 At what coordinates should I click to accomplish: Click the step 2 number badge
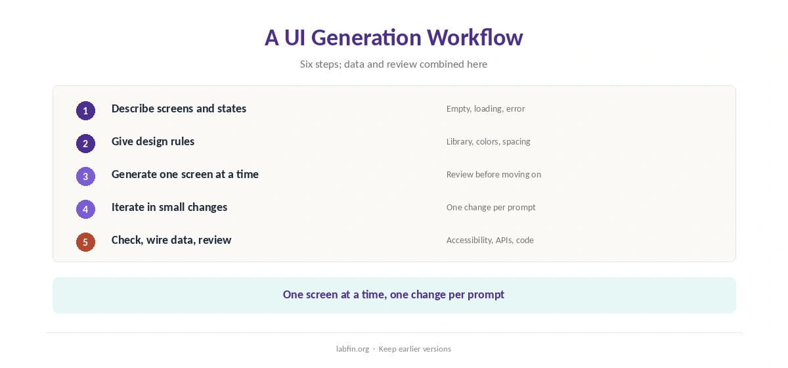tap(85, 143)
